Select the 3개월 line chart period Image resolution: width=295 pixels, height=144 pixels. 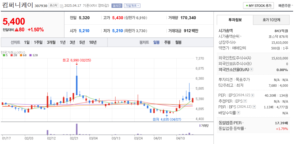click(51, 42)
